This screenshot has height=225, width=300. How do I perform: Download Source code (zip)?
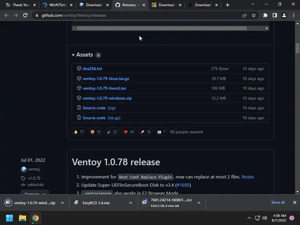pyautogui.click(x=99, y=108)
